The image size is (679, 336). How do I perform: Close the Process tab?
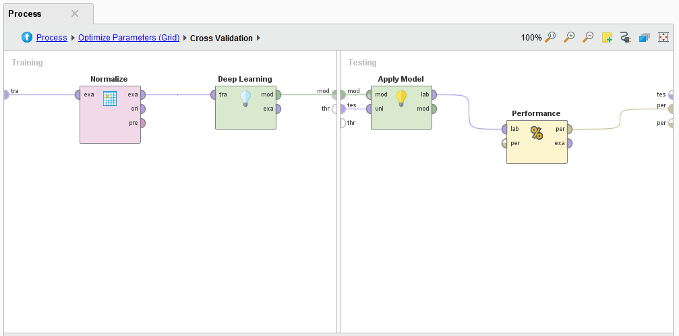(x=75, y=13)
